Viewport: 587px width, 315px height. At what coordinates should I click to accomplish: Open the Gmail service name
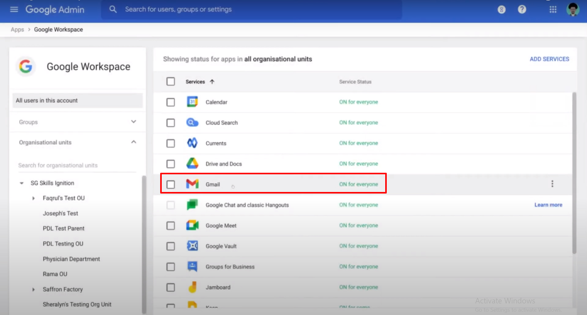[212, 184]
